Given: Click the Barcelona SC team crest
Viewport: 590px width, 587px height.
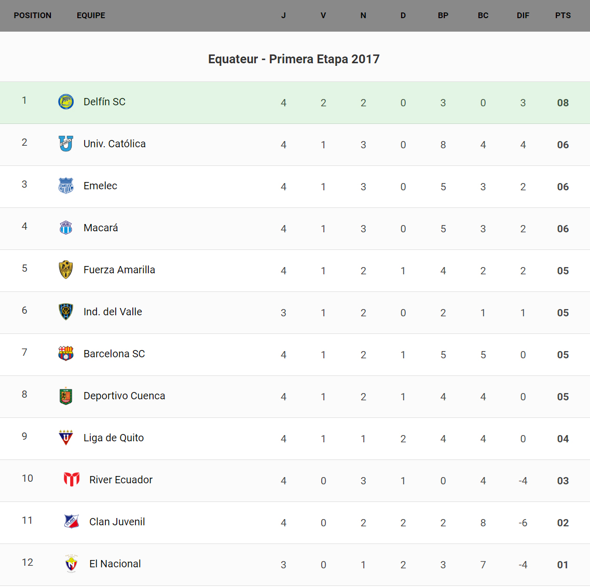Looking at the screenshot, I should (66, 354).
